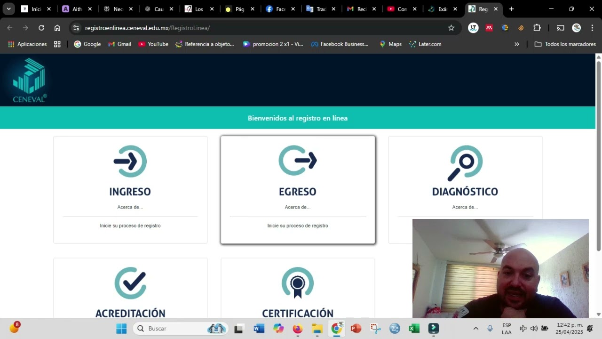Switch to the Gmail browser tab
Screen dimensions: 602x339
pyautogui.click(x=362, y=9)
